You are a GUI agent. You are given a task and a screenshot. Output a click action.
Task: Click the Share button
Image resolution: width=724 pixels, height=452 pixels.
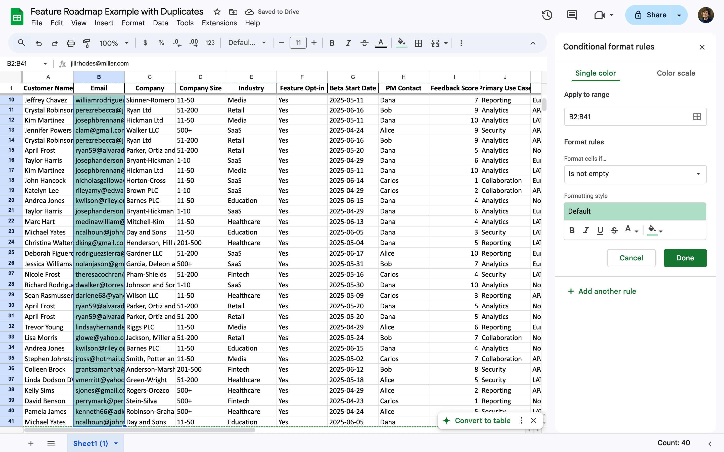tap(648, 15)
